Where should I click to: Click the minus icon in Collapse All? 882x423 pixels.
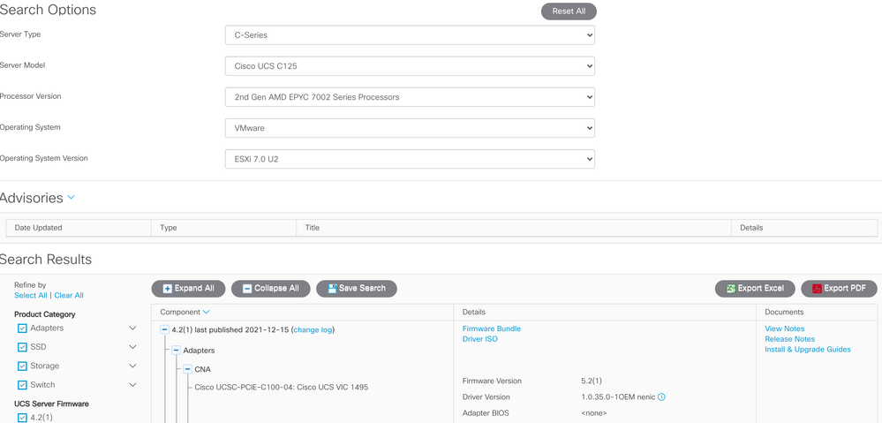(x=247, y=289)
